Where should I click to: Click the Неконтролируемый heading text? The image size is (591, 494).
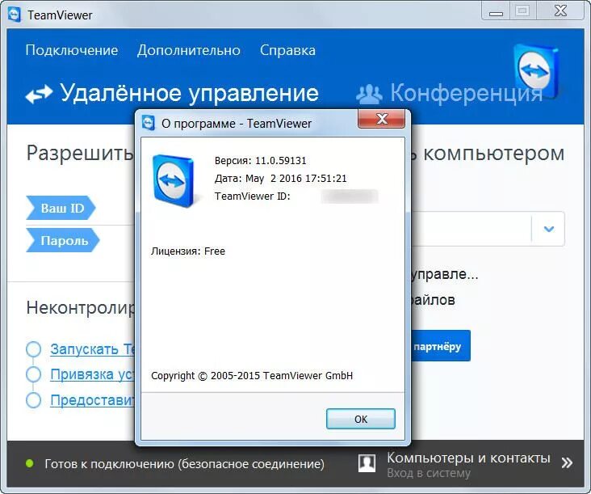[80, 307]
